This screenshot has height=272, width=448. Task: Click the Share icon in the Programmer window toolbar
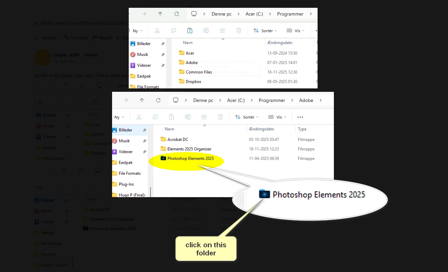pyautogui.click(x=222, y=30)
